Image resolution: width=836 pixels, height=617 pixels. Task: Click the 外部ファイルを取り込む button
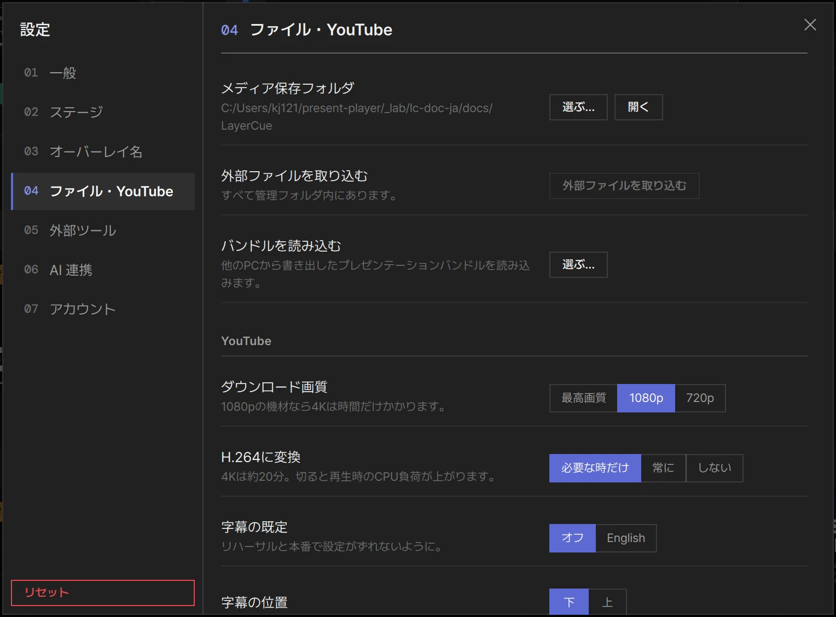tap(624, 186)
